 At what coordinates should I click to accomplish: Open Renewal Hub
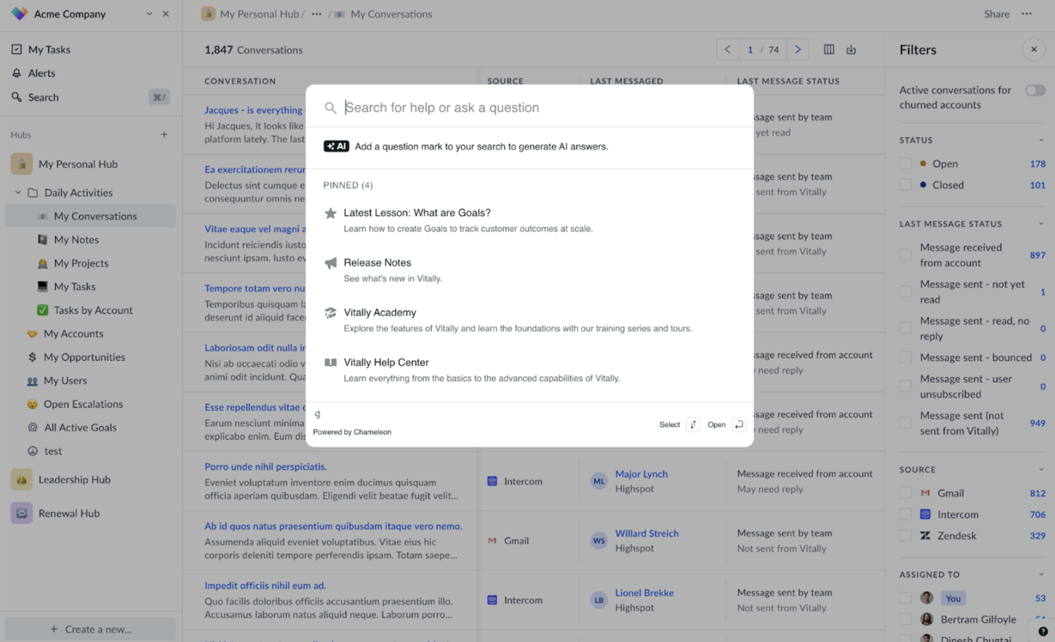pos(69,513)
